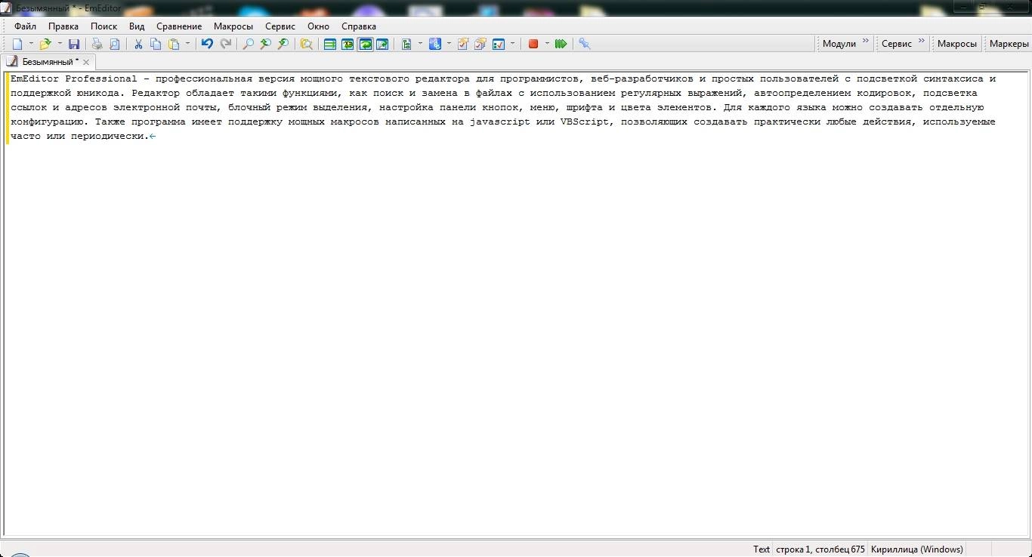Open the Сервис menu in menu bar
This screenshot has width=1032, height=557.
280,26
